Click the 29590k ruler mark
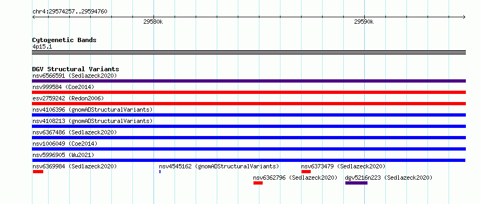The width and height of the screenshot is (481, 204). click(x=364, y=22)
